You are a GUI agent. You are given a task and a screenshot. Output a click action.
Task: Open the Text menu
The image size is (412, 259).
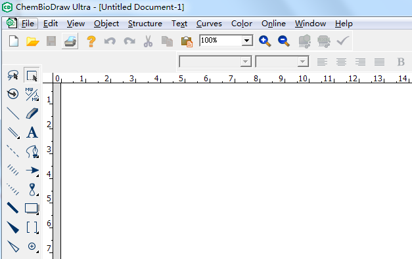(179, 24)
